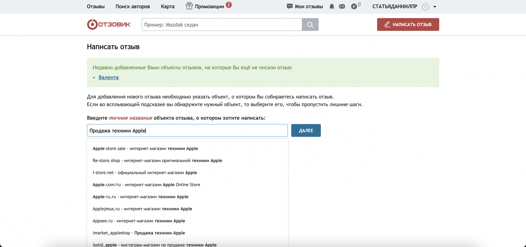Image resolution: width=526 pixels, height=247 pixels.
Task: Open the notifications bell
Action: (332, 7)
